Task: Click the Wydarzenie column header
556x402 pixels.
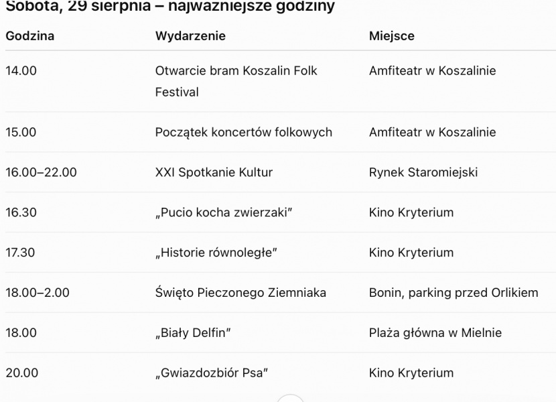Action: 190,36
